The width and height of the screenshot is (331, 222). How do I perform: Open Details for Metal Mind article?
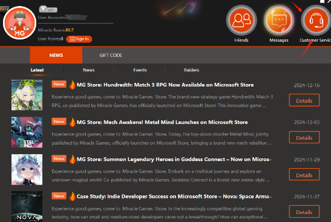tap(304, 137)
